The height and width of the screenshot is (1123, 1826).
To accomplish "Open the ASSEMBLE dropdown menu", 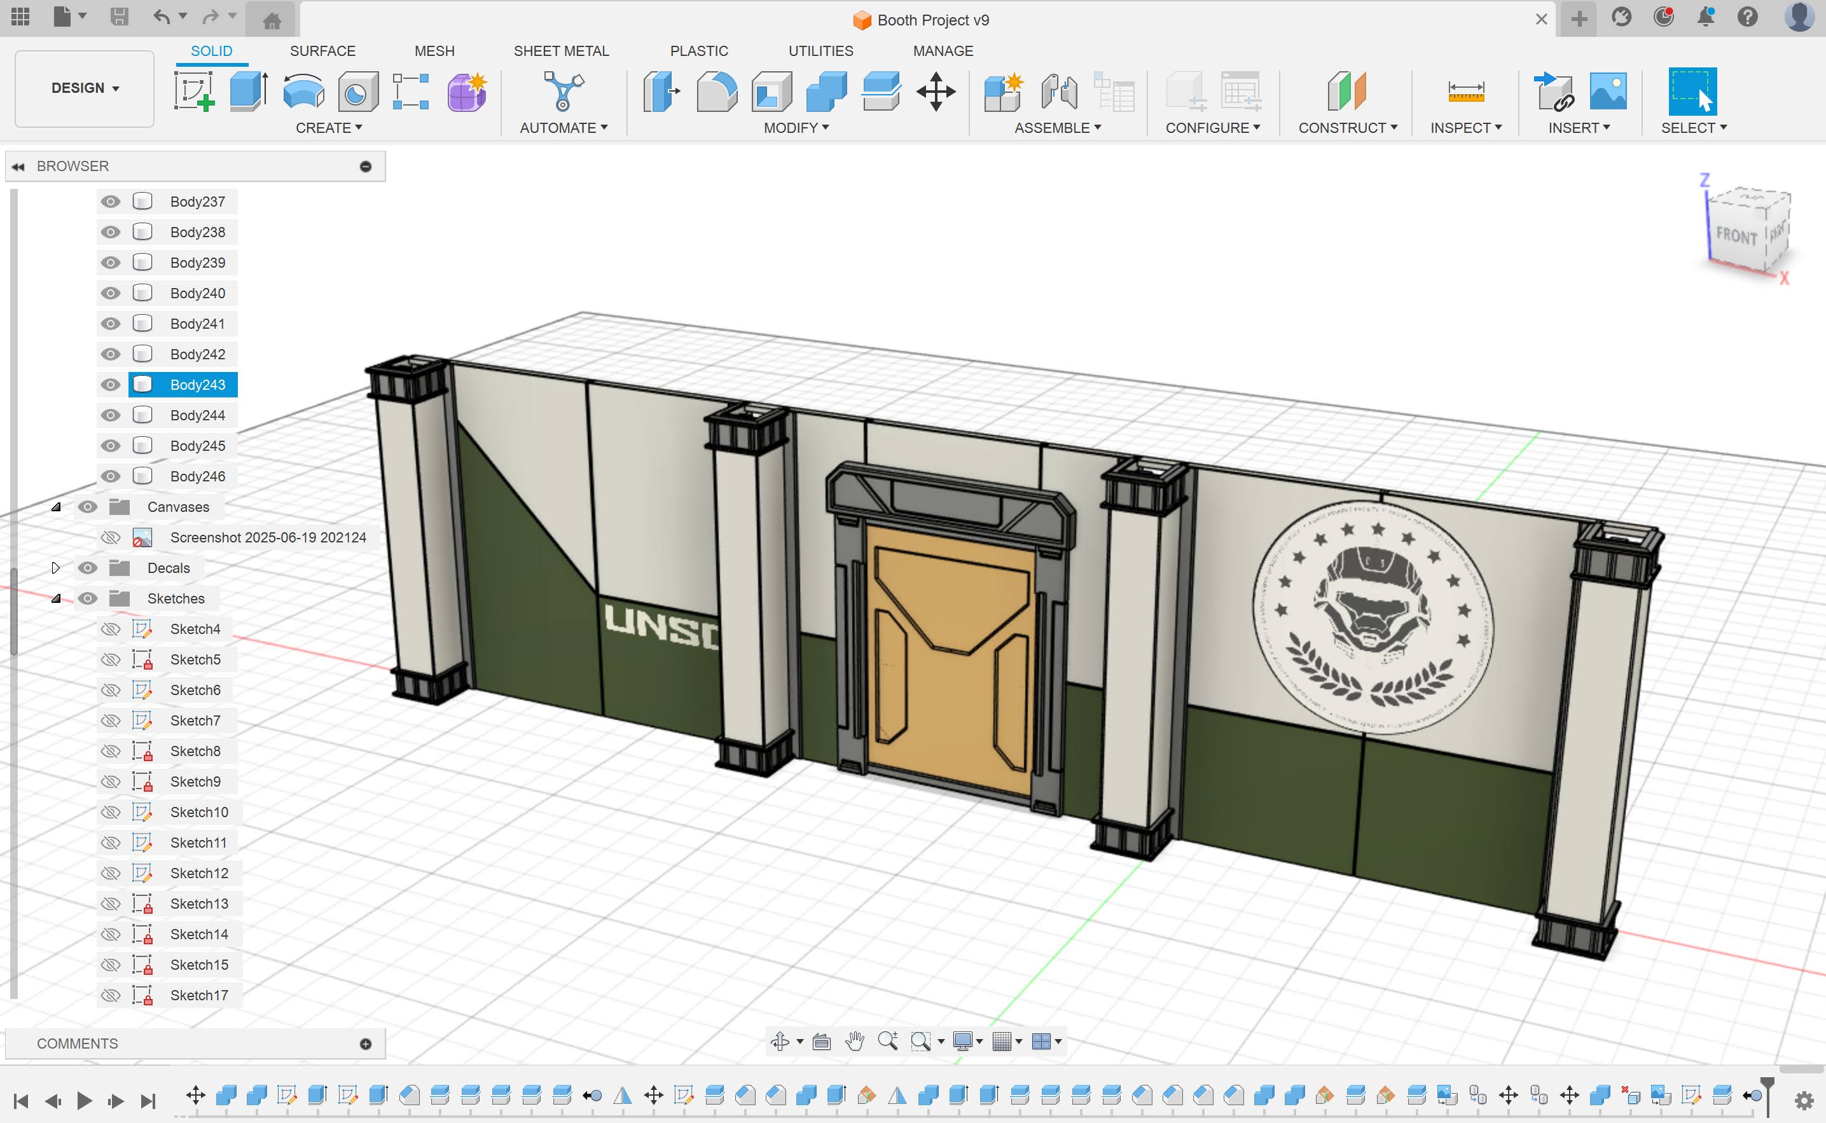I will point(1058,128).
